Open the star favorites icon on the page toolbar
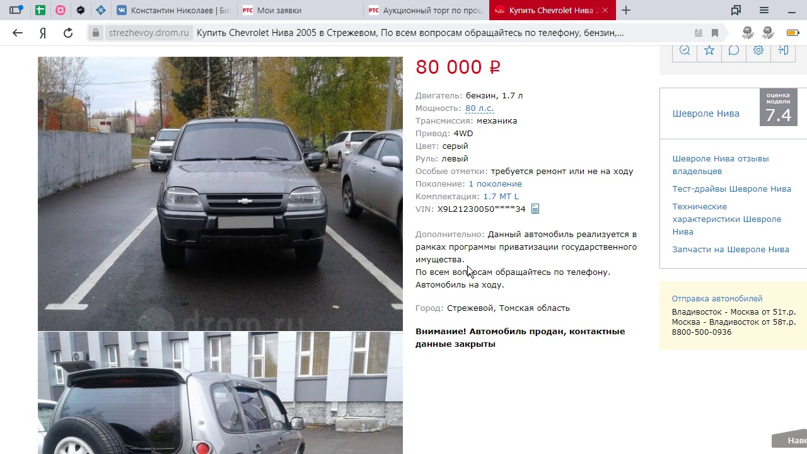This screenshot has width=807, height=454. [709, 50]
